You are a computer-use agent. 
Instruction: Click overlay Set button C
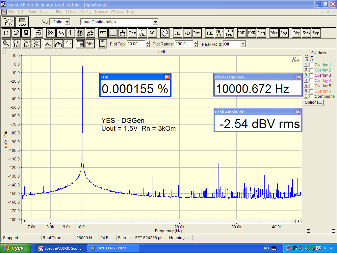click(x=306, y=96)
